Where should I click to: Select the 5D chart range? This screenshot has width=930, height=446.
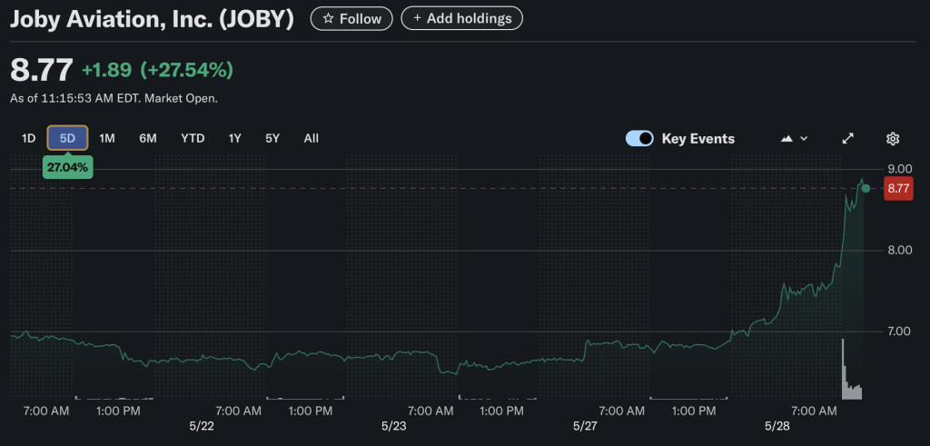[67, 138]
